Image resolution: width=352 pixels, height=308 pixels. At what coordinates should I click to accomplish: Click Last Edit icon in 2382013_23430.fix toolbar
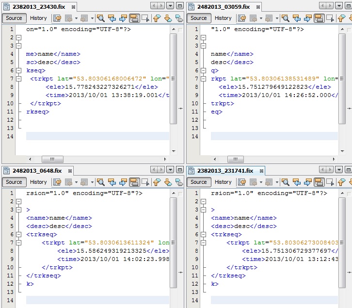coord(57,18)
